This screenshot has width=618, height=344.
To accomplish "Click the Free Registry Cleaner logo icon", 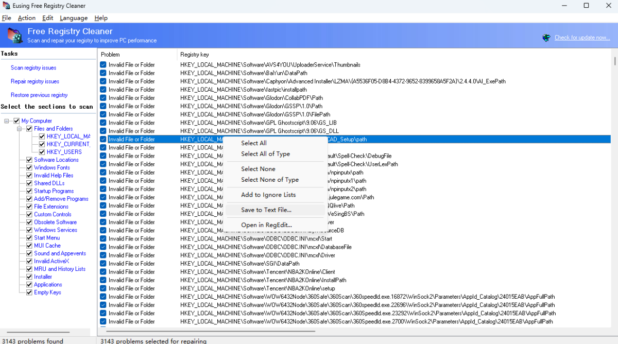I will [x=14, y=35].
